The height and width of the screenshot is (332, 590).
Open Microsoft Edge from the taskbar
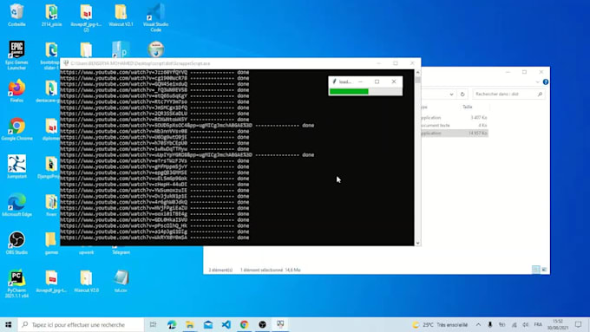point(172,324)
